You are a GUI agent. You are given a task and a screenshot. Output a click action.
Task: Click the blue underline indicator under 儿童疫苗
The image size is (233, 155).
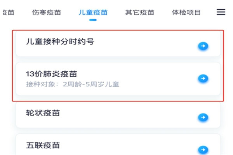[x=93, y=20]
